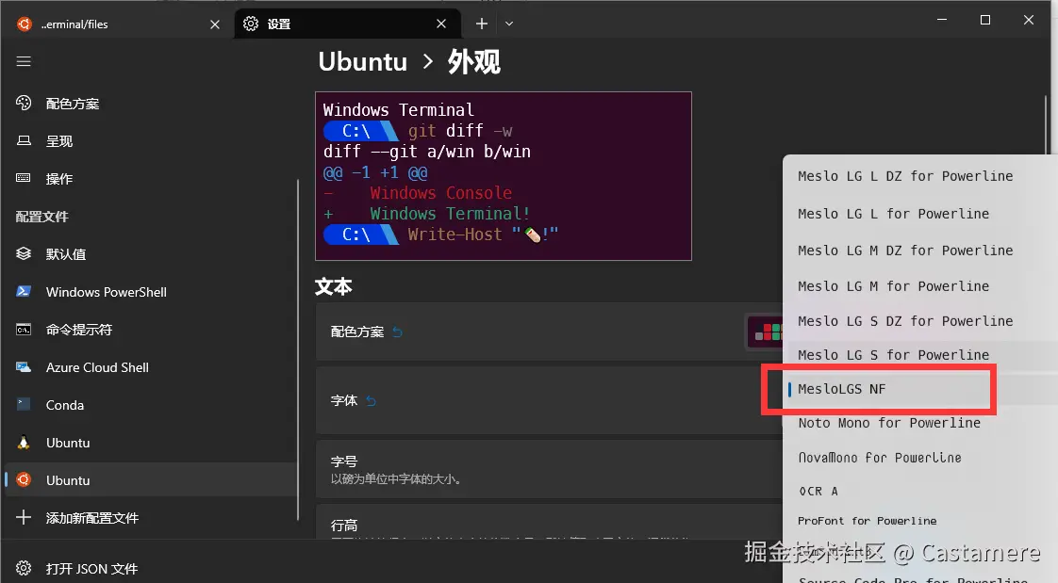
Task: Open the hamburger navigation menu
Action: 24,62
